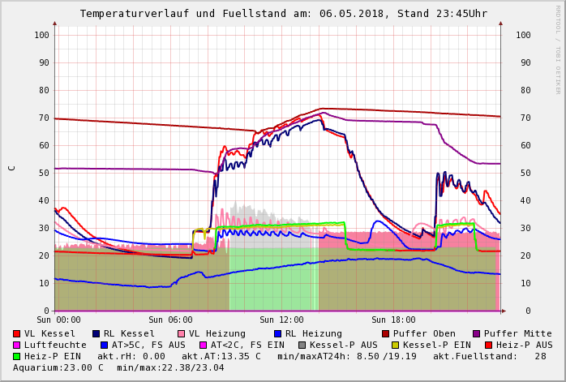Select the Puffer Oben legend color box

coord(385,333)
